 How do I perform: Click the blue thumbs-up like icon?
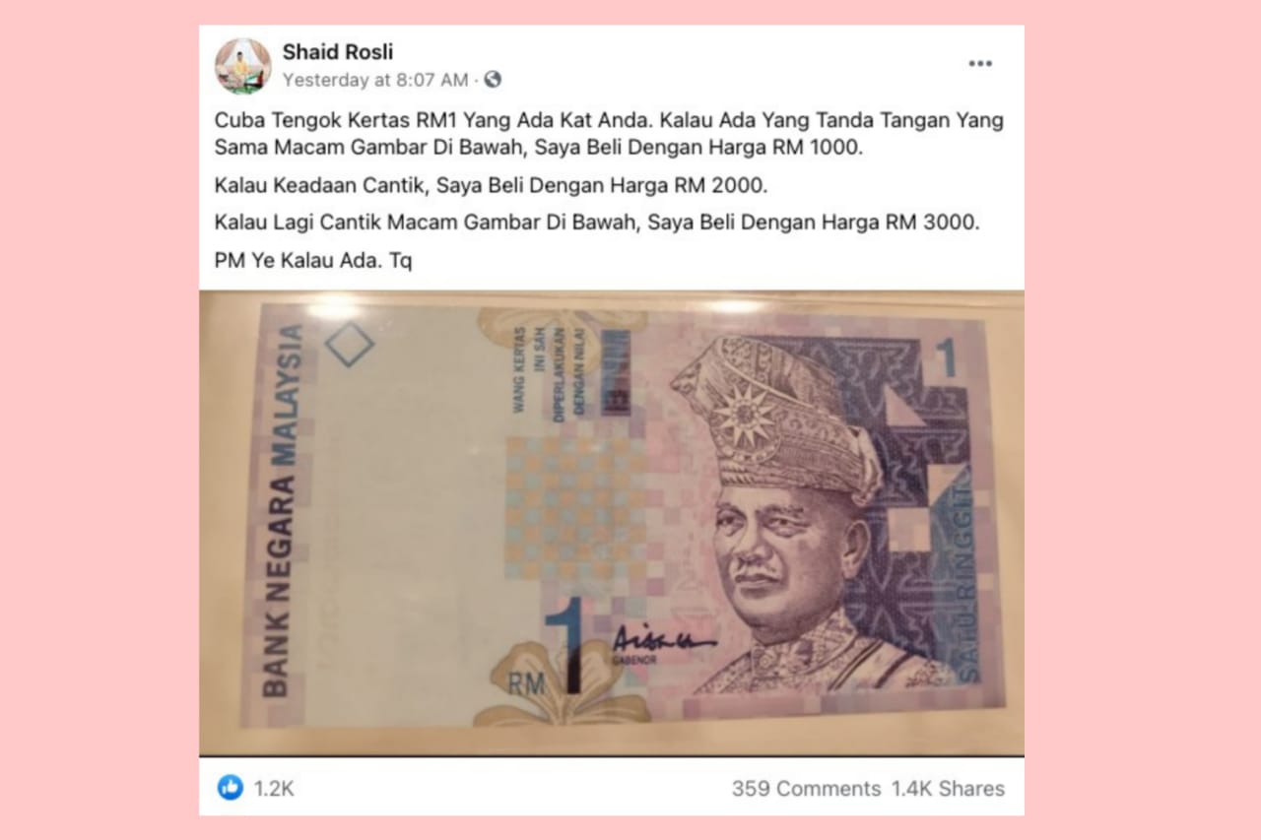point(231,788)
